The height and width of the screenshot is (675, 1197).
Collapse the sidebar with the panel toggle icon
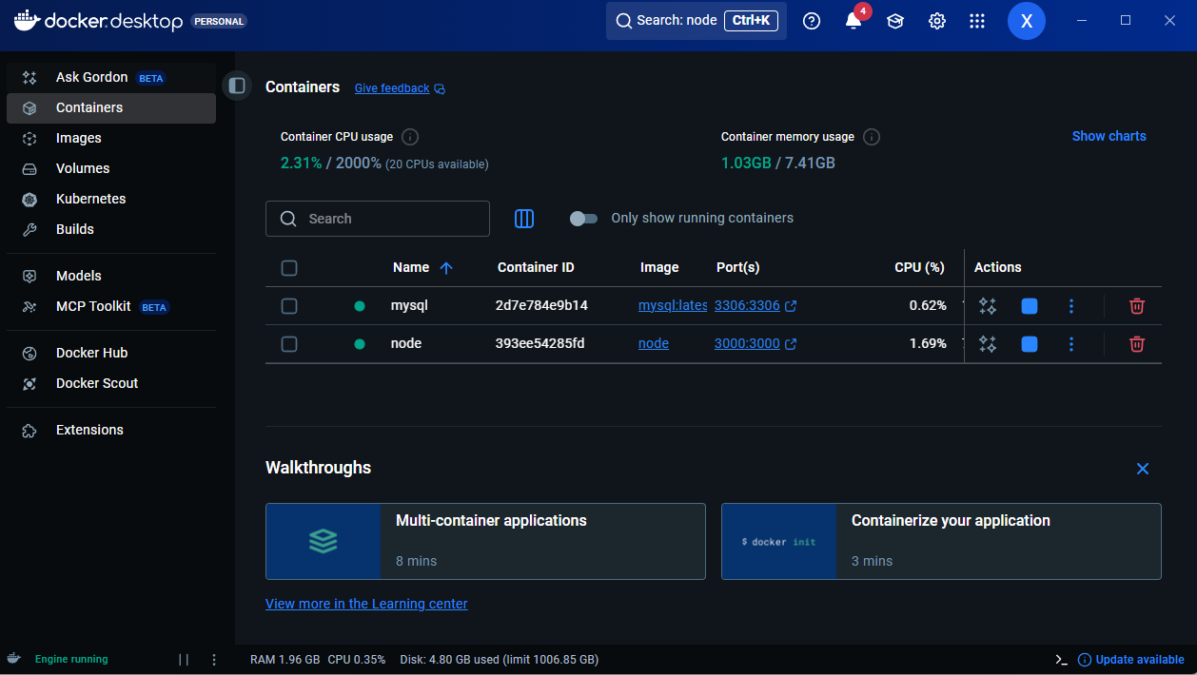pyautogui.click(x=237, y=86)
